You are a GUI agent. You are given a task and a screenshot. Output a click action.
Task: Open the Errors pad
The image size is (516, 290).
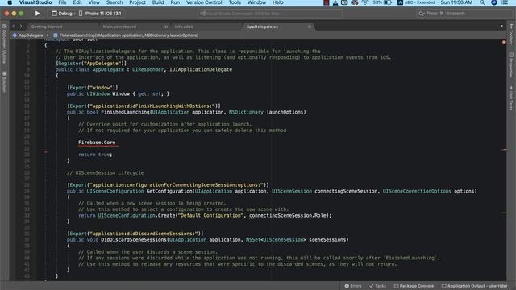pyautogui.click(x=353, y=286)
